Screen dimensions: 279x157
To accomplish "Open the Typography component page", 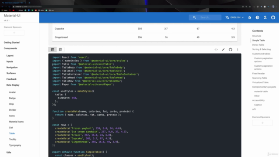I will (x=15, y=145).
